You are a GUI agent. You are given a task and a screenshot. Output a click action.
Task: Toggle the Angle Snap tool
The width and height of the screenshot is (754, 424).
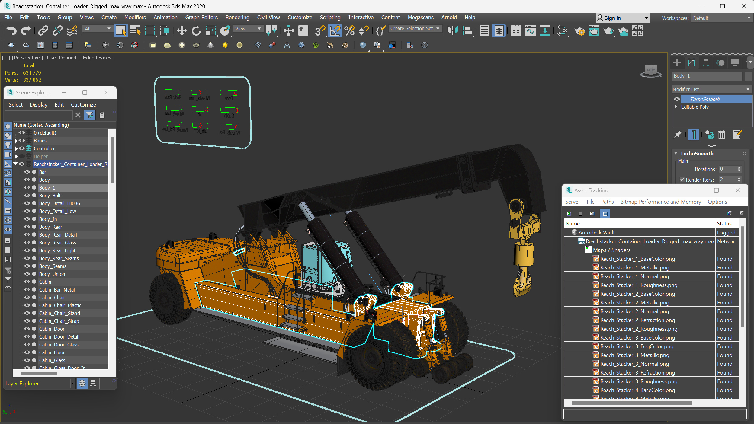335,30
